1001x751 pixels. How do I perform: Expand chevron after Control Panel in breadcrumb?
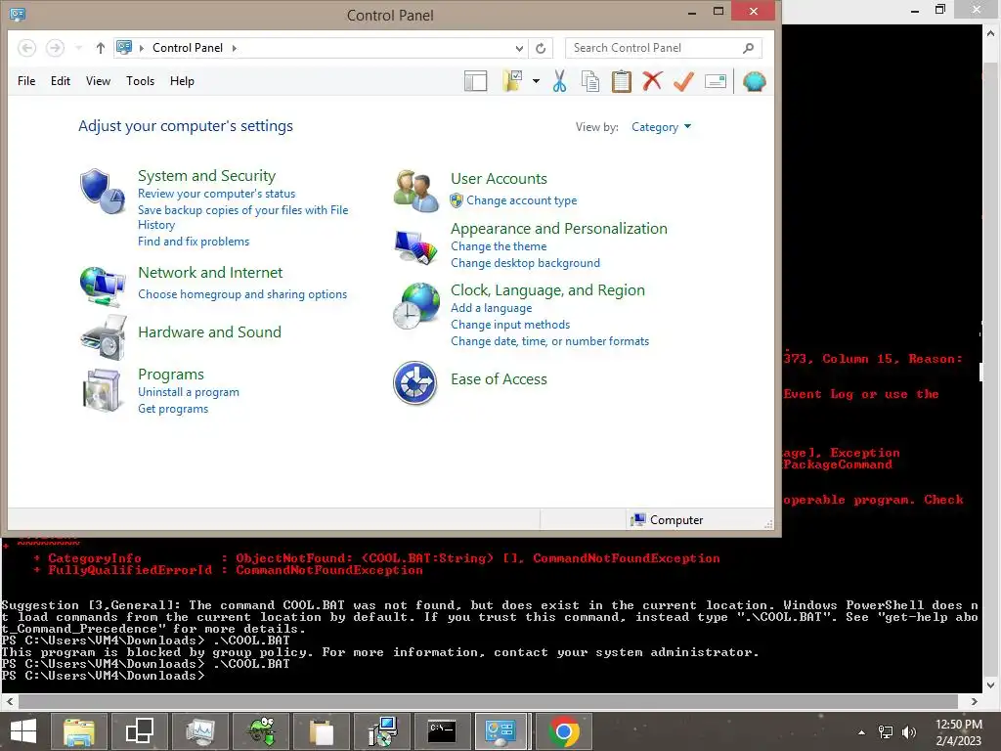coord(235,48)
